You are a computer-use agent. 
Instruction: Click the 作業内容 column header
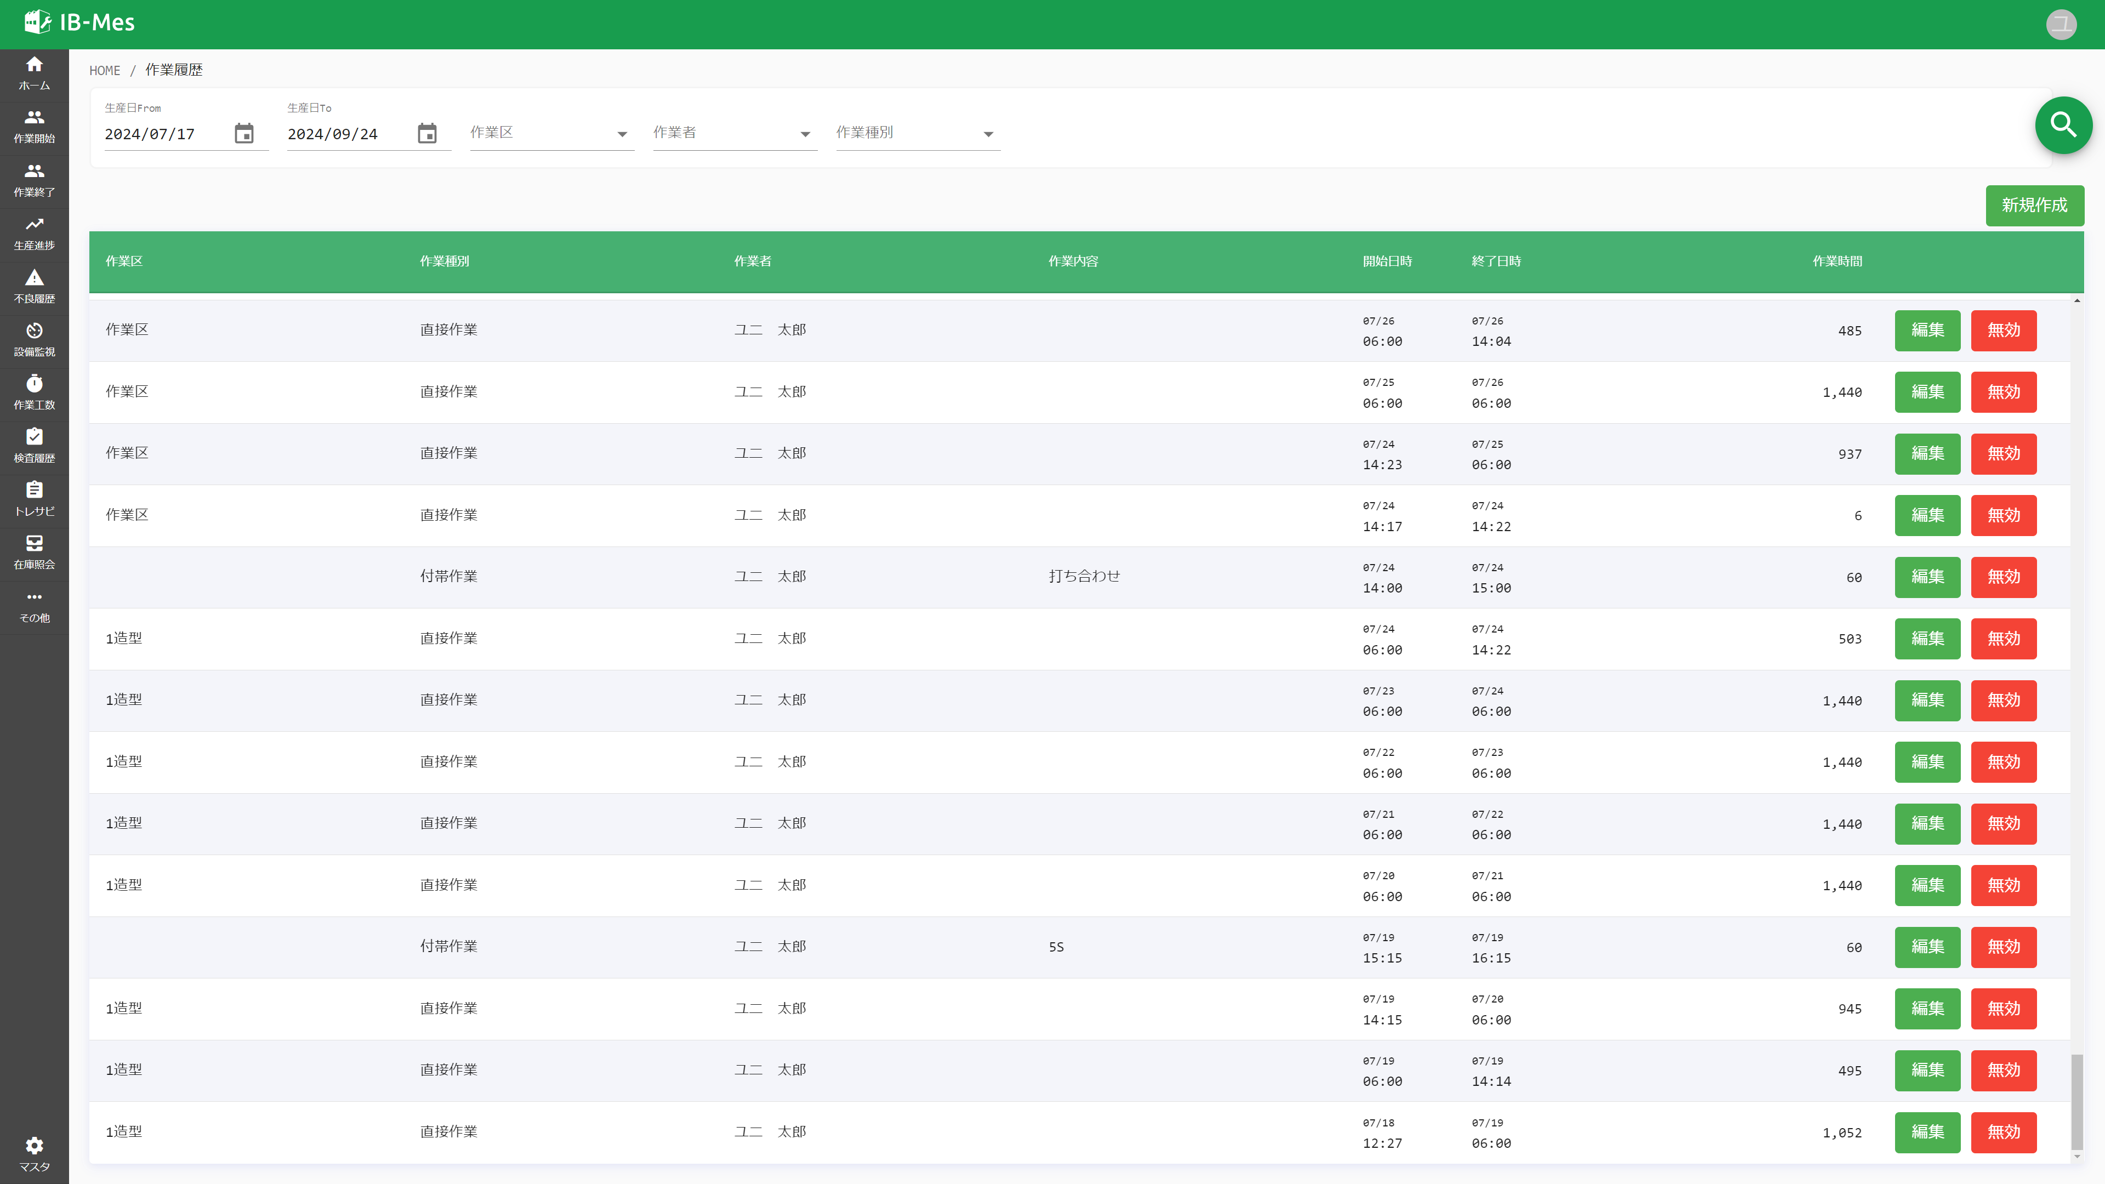(1073, 261)
